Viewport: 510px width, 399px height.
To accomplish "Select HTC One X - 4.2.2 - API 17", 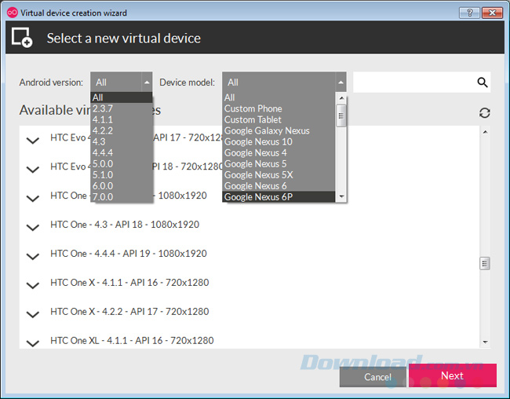I will coord(129,311).
